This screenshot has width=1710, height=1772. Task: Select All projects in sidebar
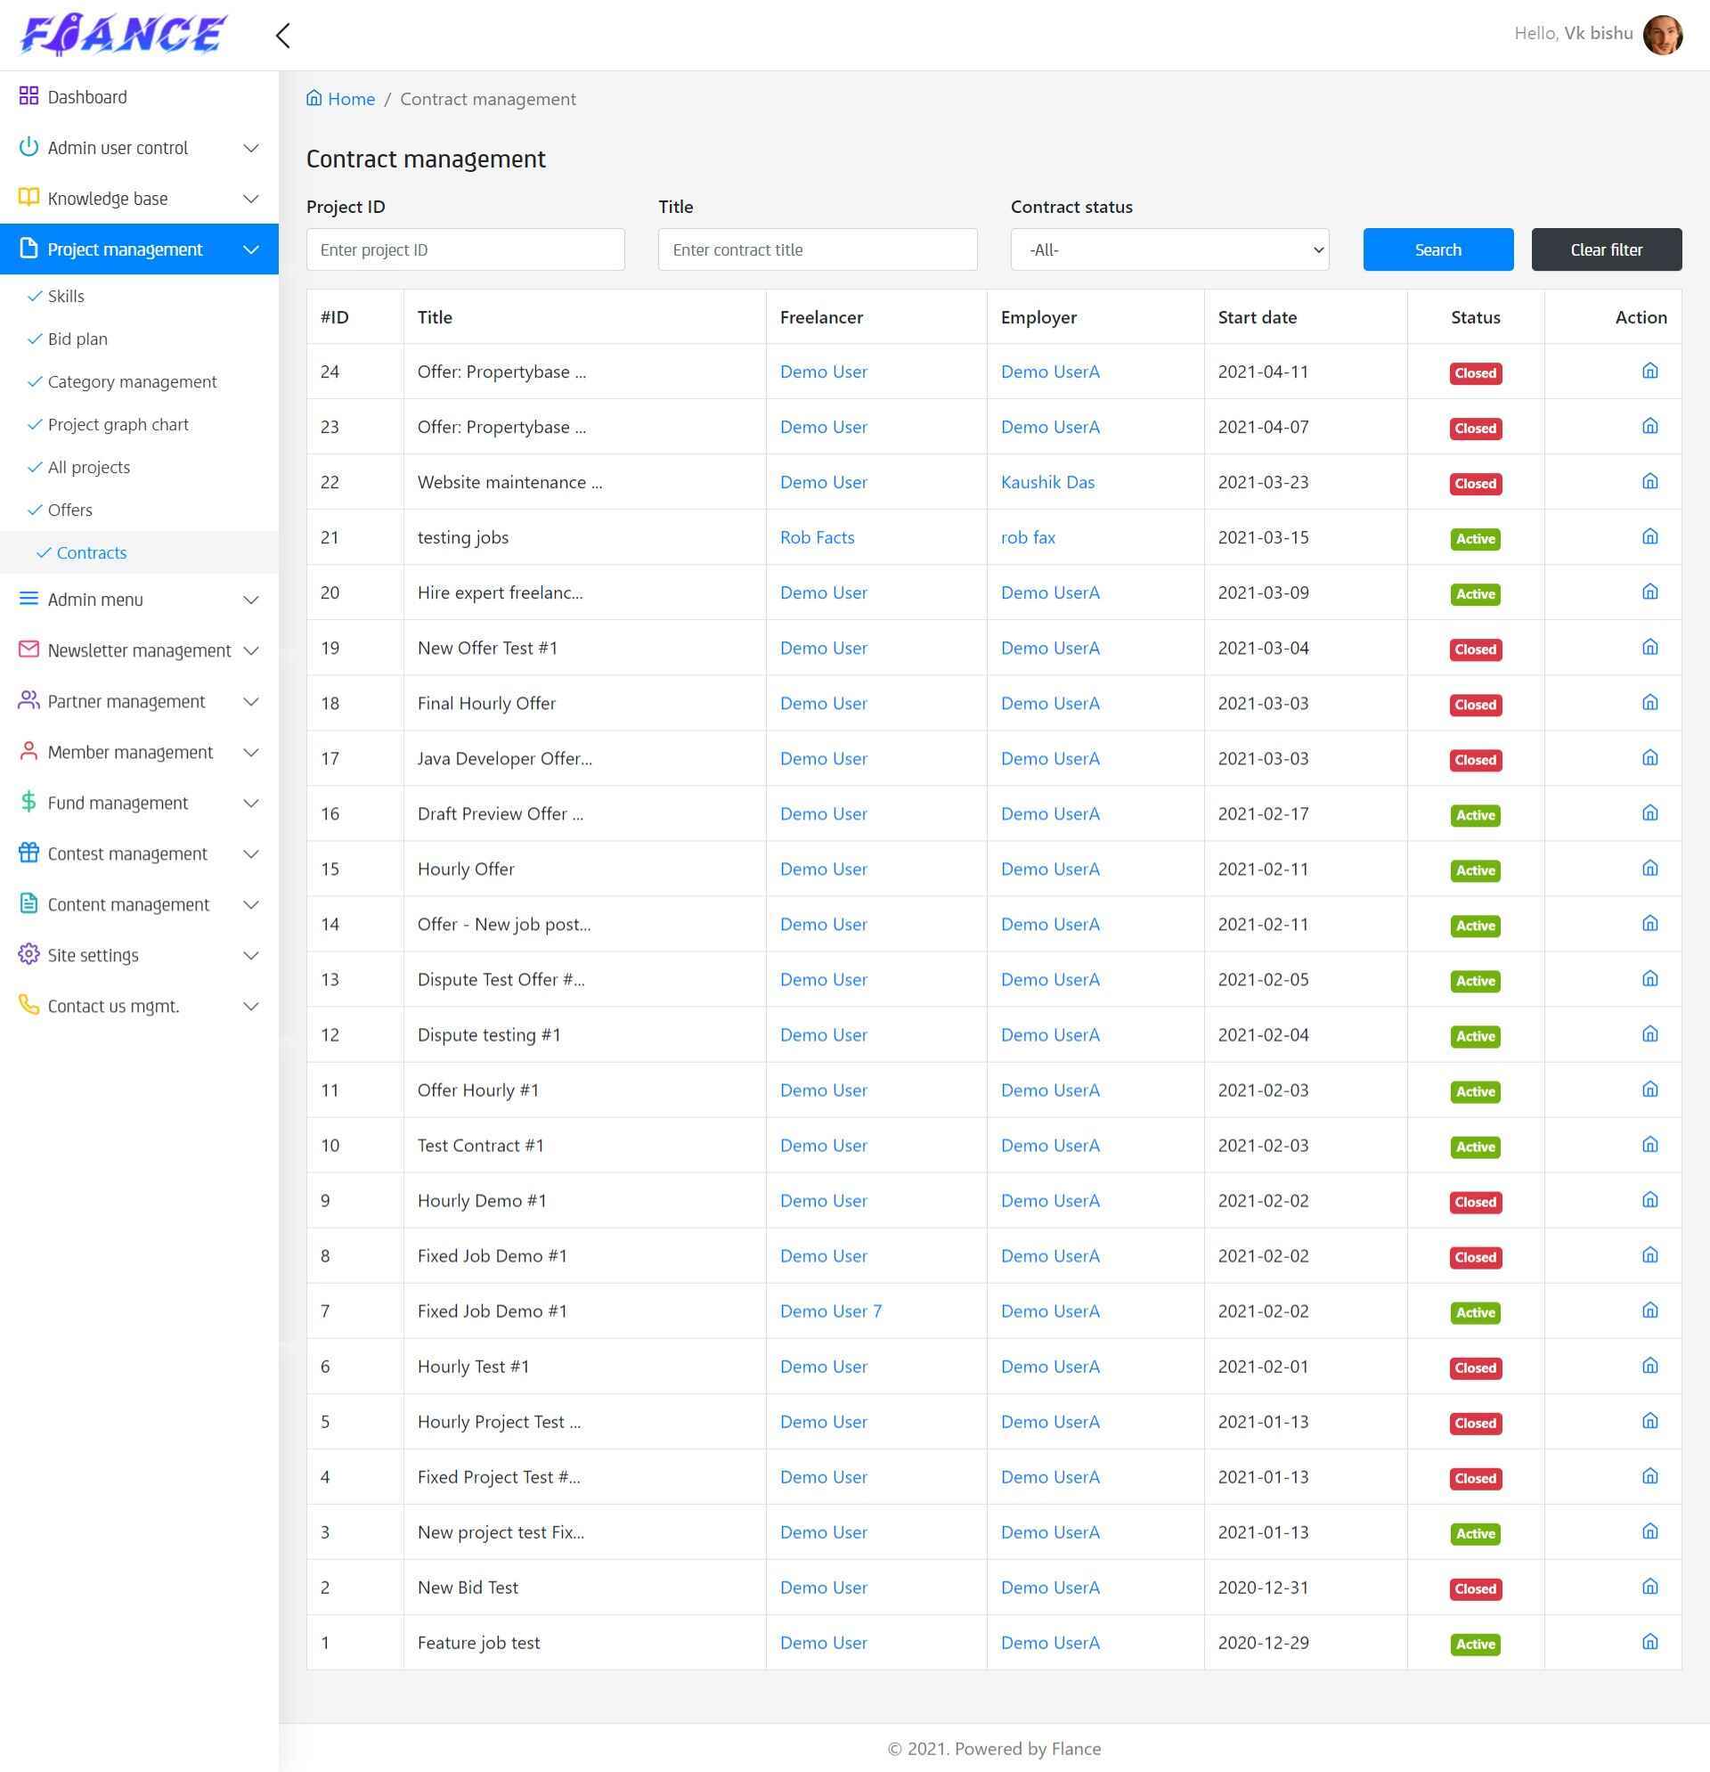tap(88, 468)
